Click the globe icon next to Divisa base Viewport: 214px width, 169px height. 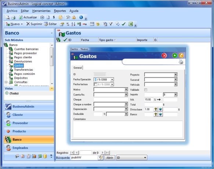coord(160,109)
